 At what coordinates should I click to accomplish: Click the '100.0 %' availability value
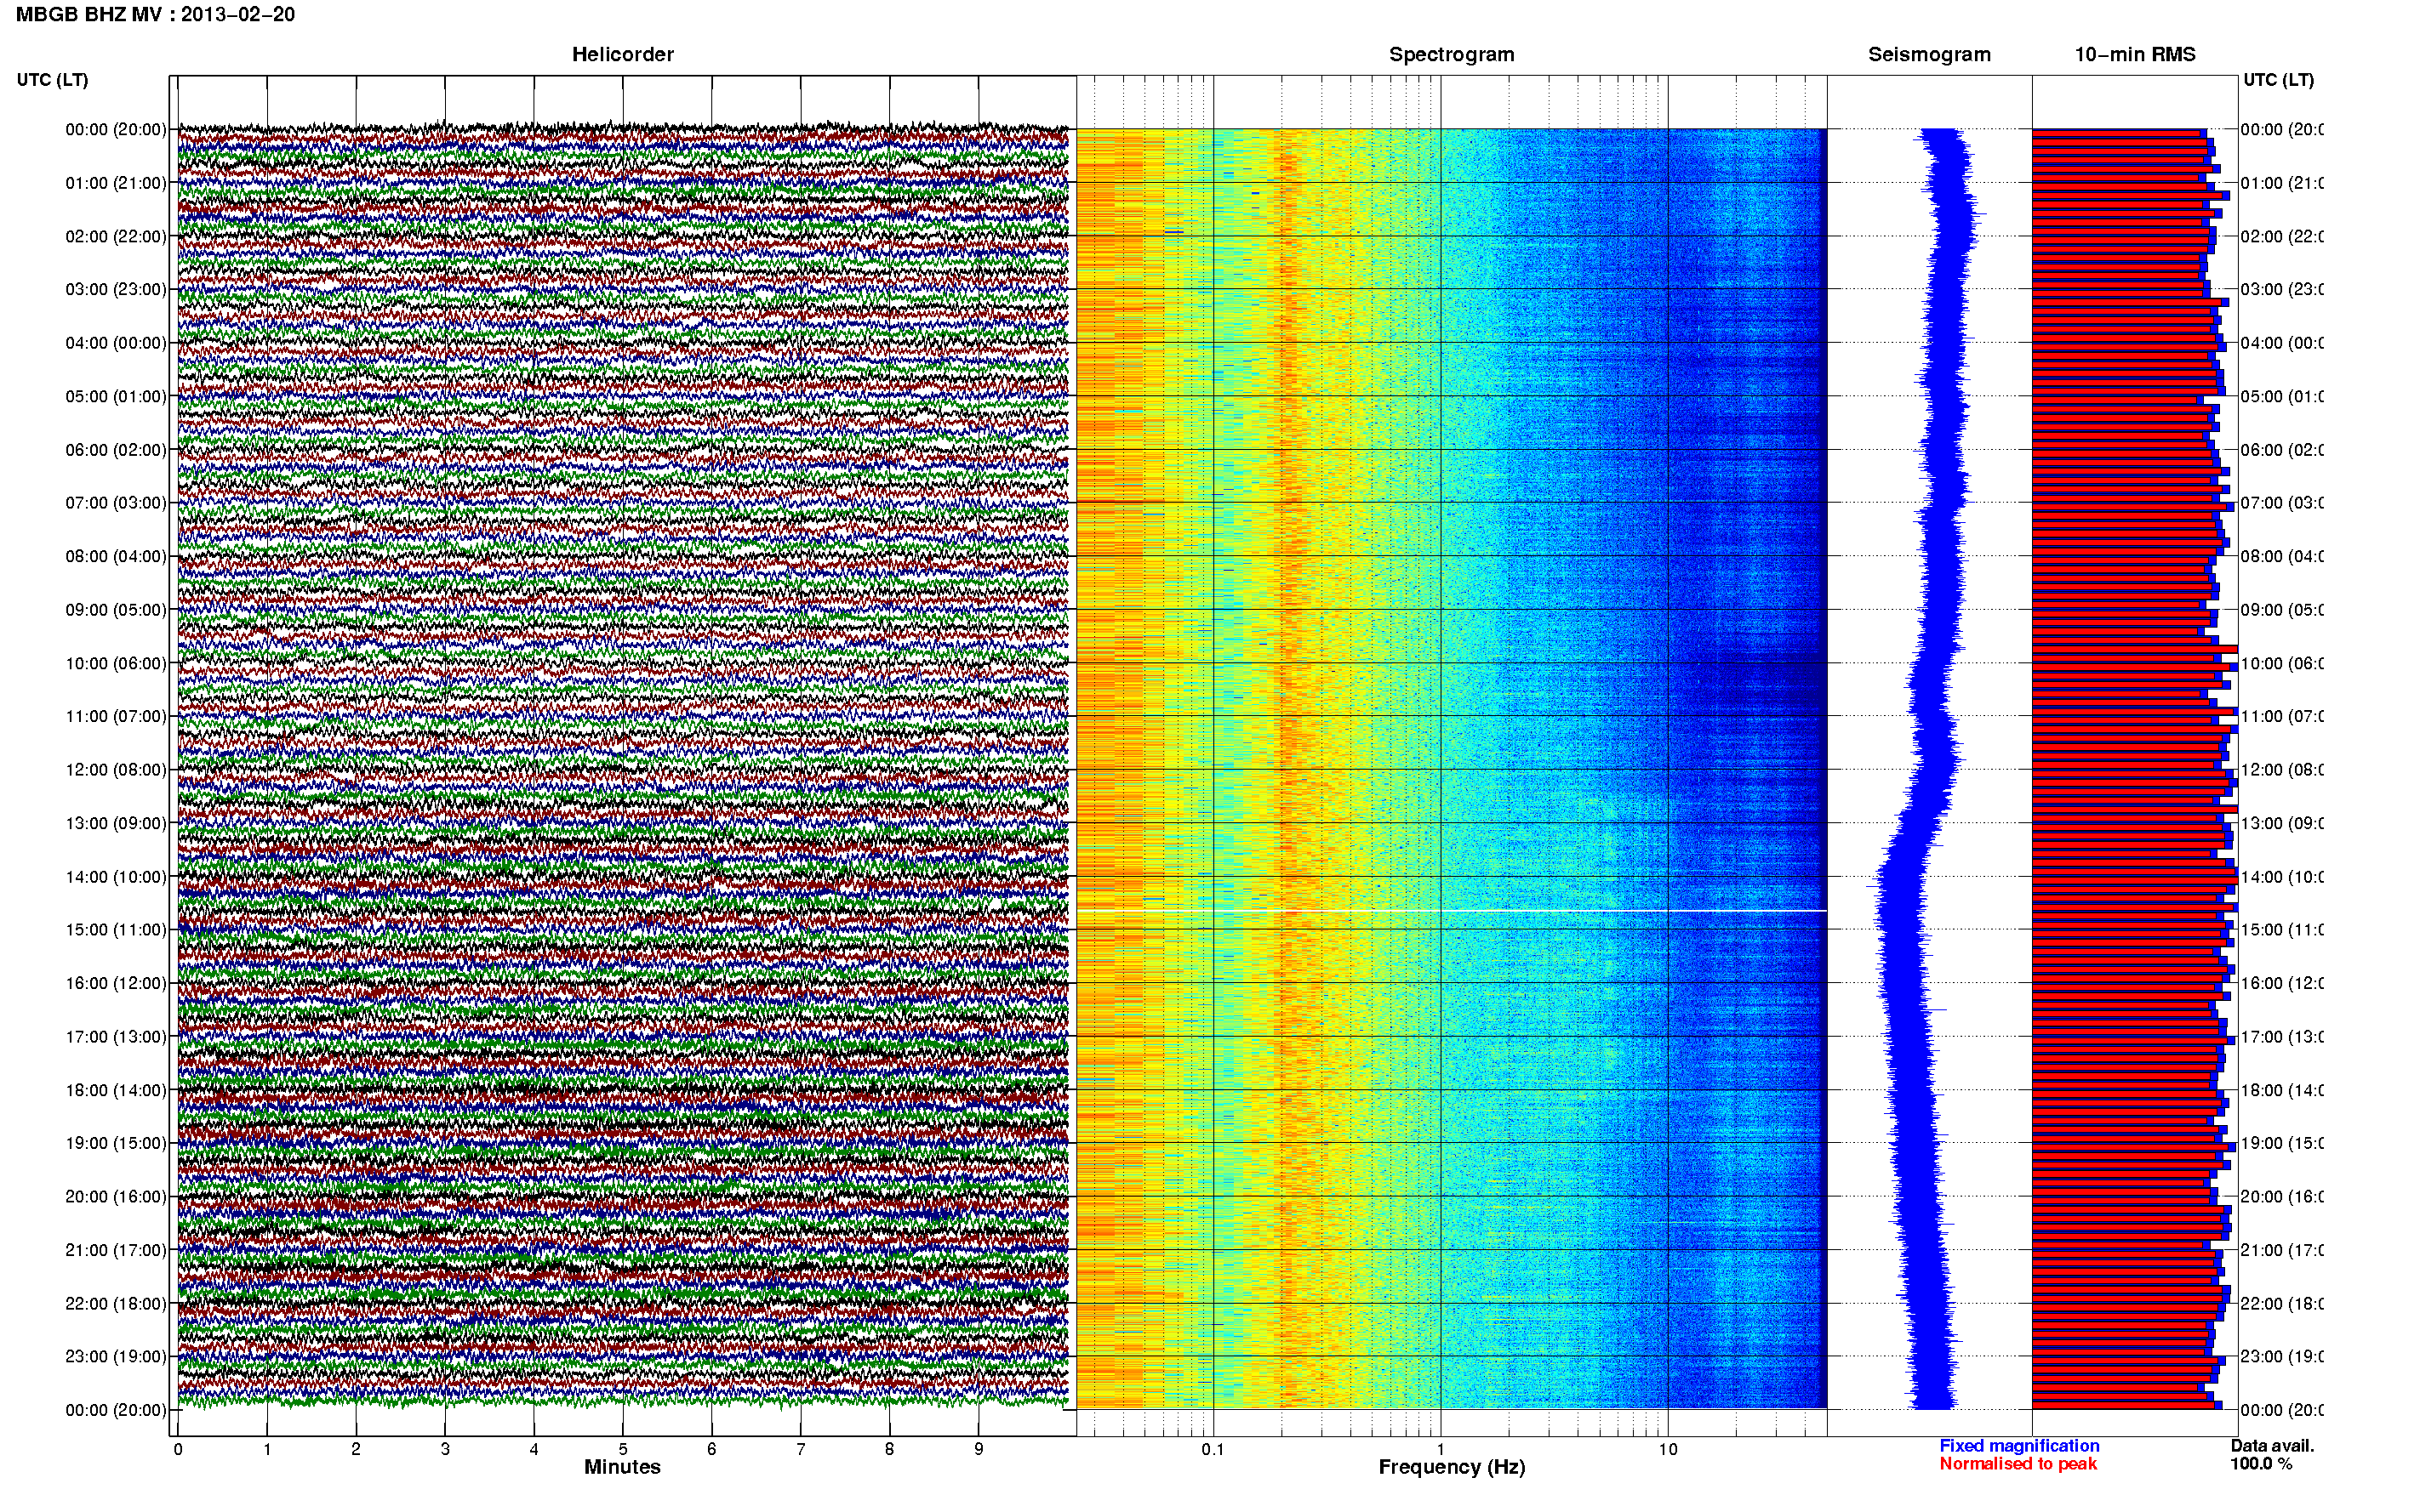pos(2260,1464)
